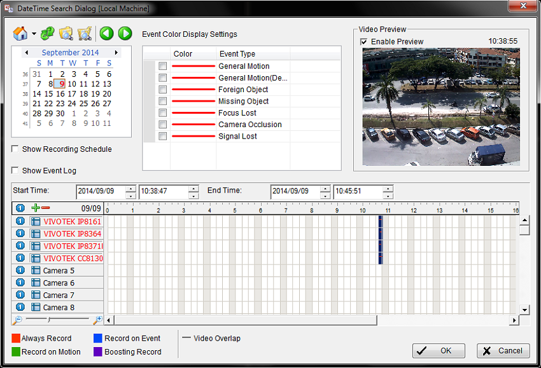Click the green next arrow button

[125, 33]
